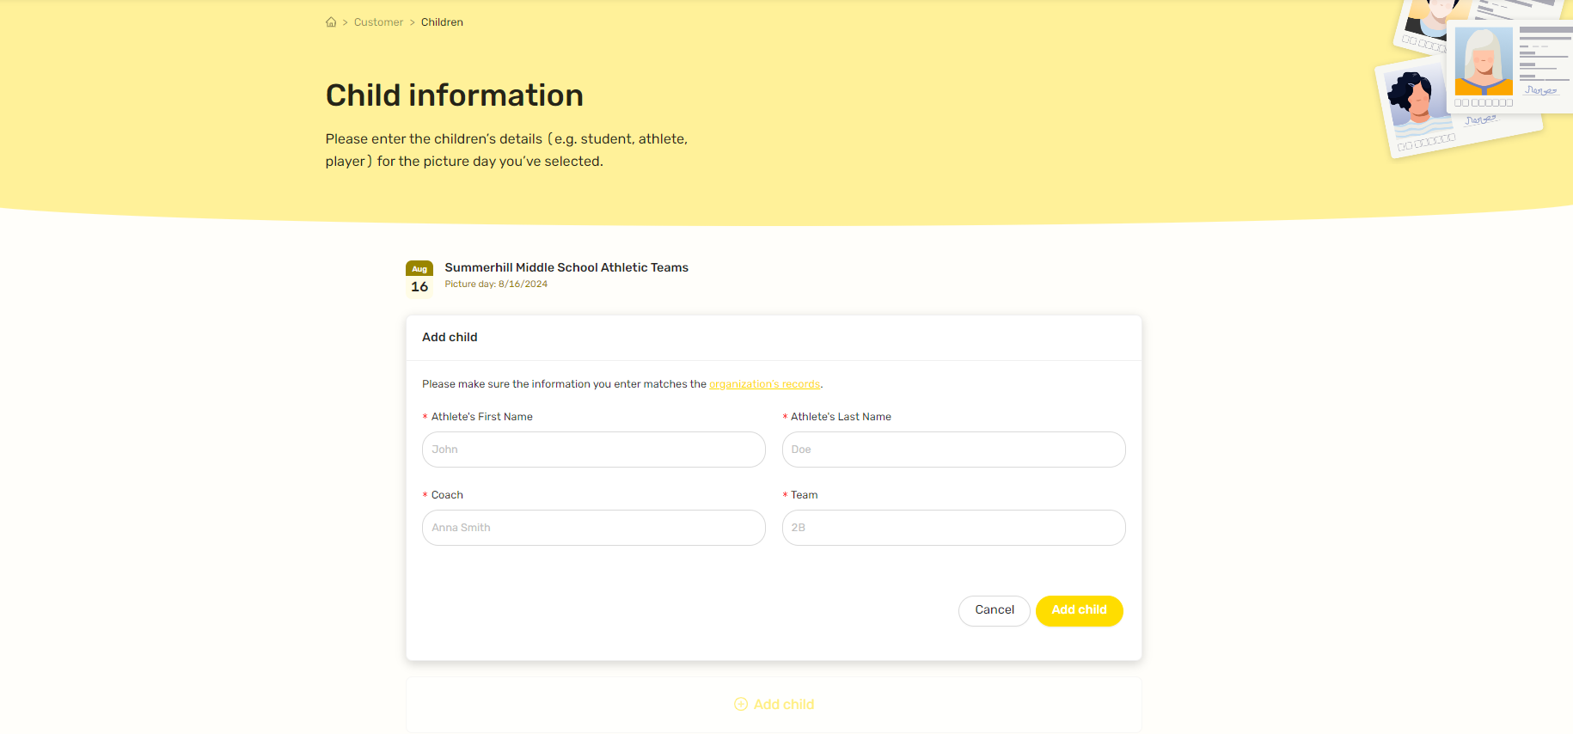
Task: Click the Coach field label
Action: (447, 495)
